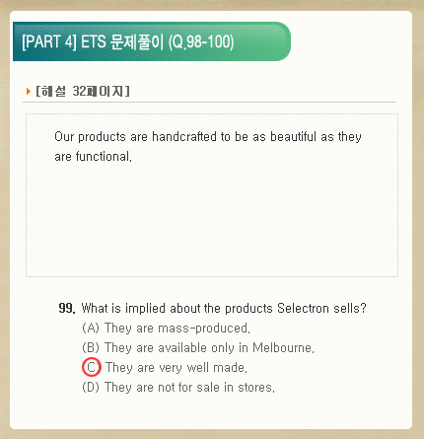This screenshot has height=439, width=424.
Task: Click the question What is implied about the products
Action: [224, 309]
